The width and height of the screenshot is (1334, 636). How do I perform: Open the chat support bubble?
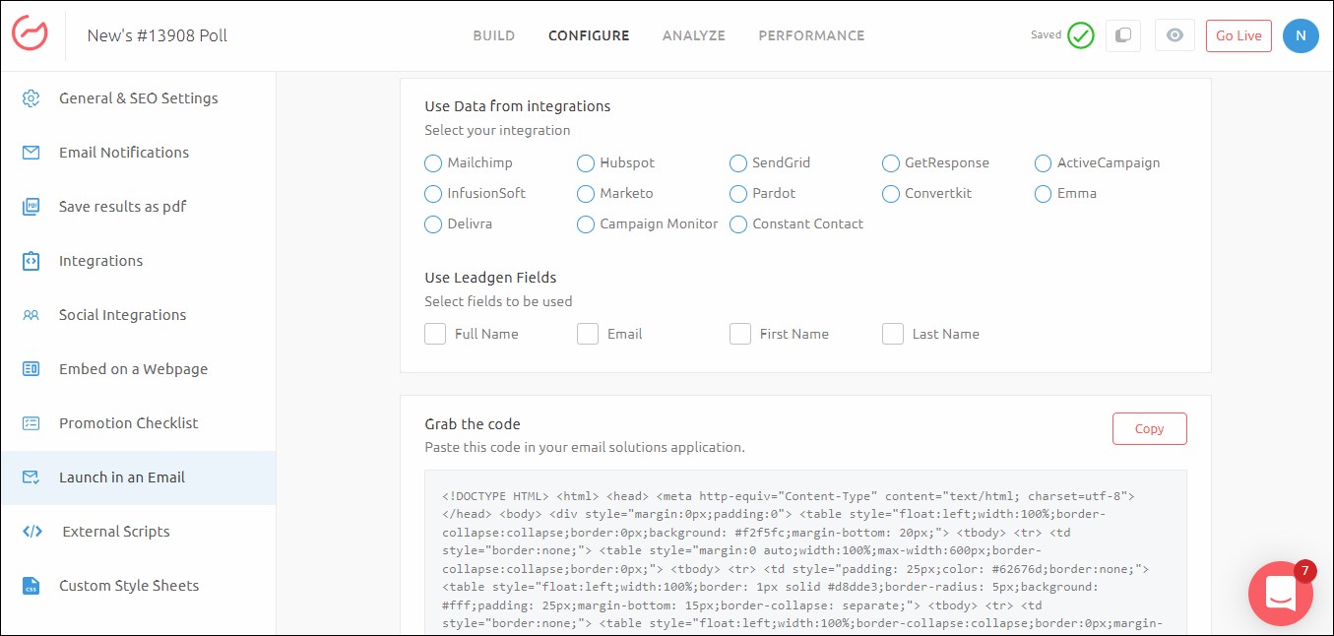point(1280,593)
